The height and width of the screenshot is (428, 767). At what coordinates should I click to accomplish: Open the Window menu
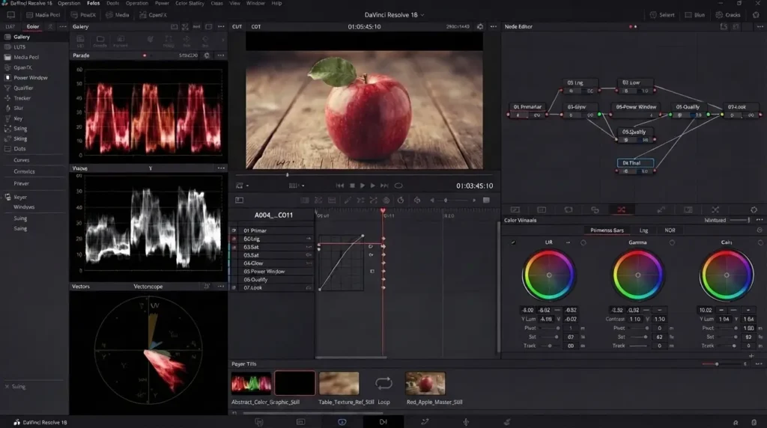pyautogui.click(x=255, y=4)
